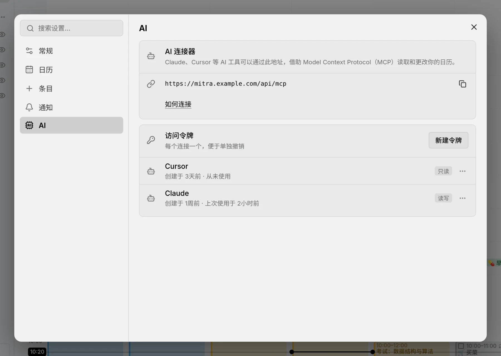Viewport: 501px width, 356px height.
Task: Click the AI 连接器 heading
Action: 180,51
